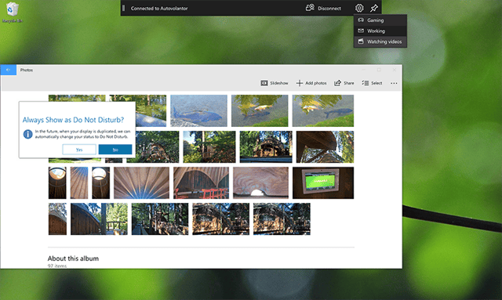This screenshot has width=502, height=300.
Task: Click the Disconnect button in connection bar
Action: pyautogui.click(x=323, y=9)
